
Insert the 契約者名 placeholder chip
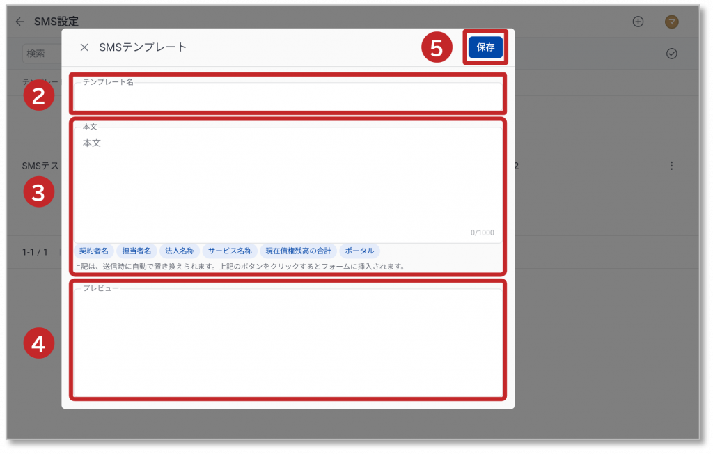[x=94, y=251]
